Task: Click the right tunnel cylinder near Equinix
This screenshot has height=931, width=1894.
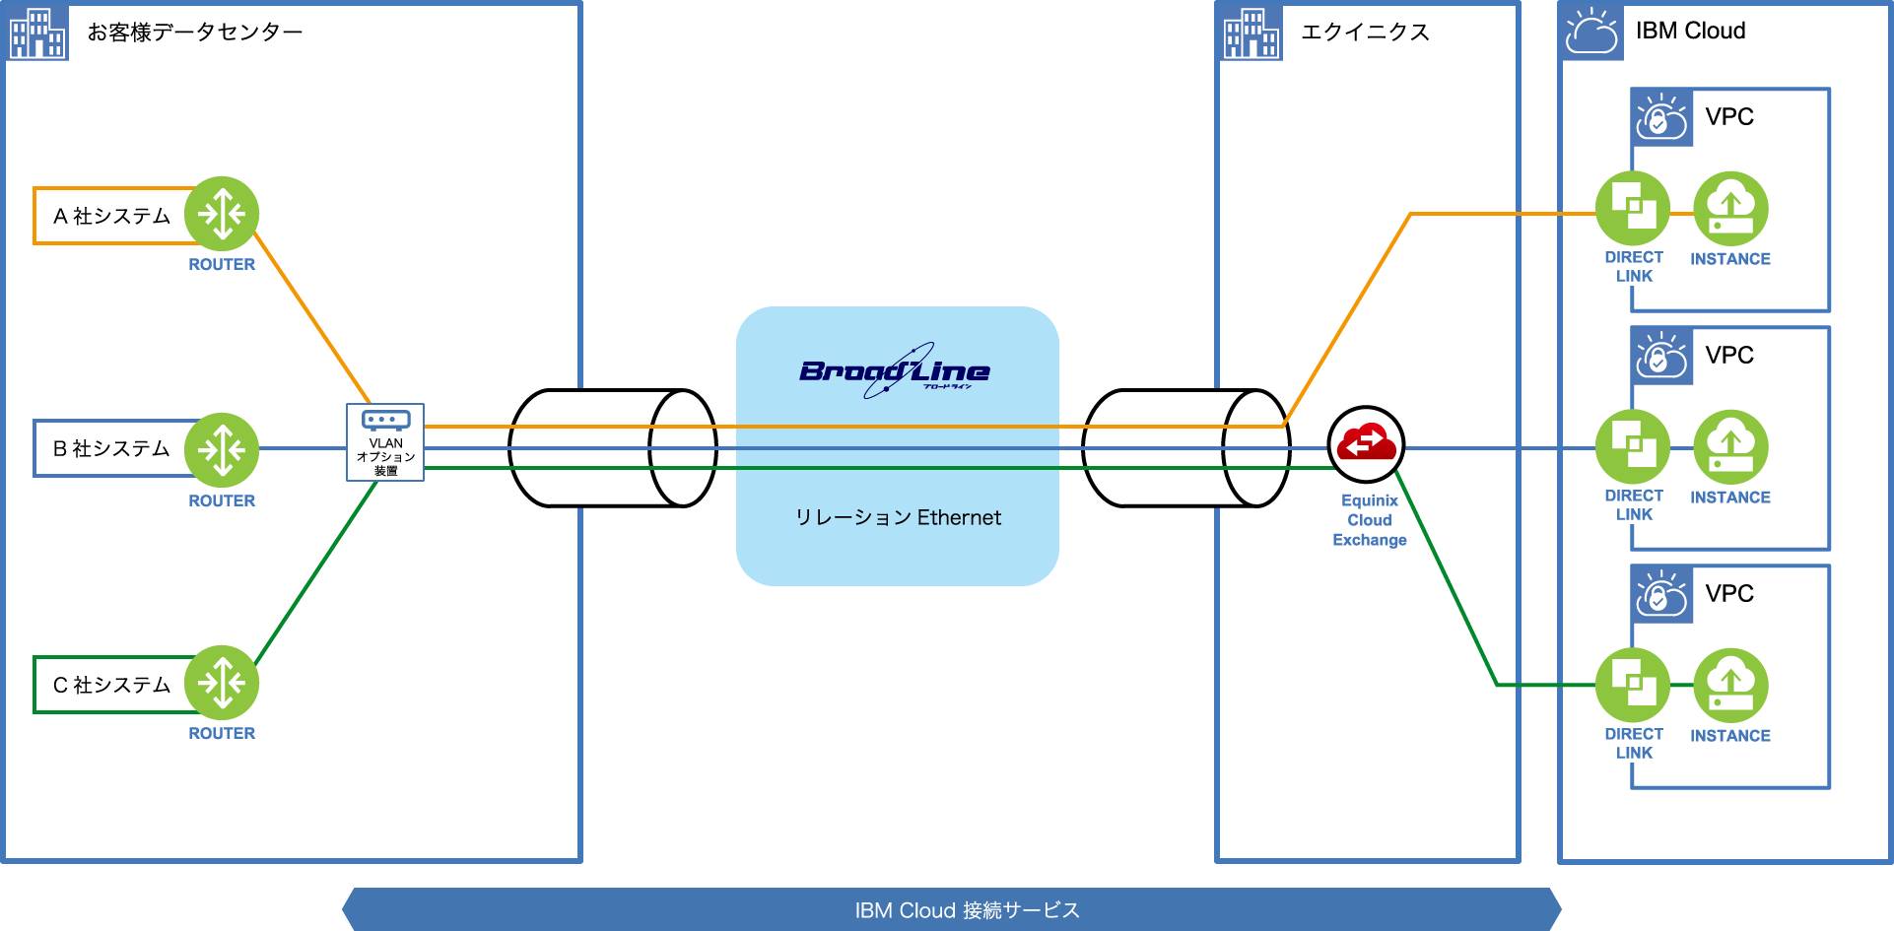Action: (x=1186, y=448)
